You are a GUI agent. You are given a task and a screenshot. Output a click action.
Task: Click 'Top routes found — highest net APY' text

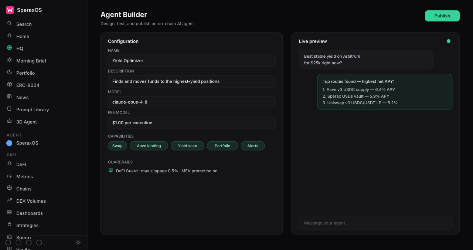(358, 81)
